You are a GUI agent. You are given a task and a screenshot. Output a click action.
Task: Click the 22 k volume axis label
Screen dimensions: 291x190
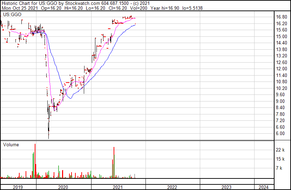280,150
